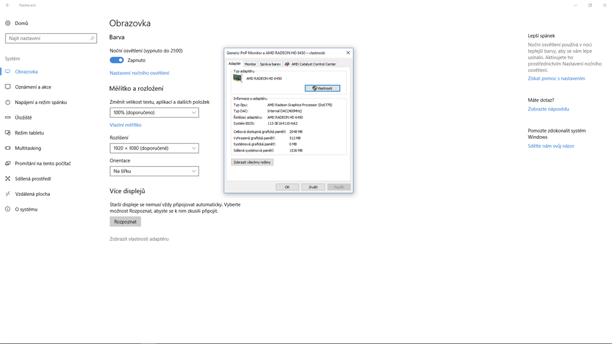Viewport: 612px width, 344px height.
Task: Open Režim tabletu via its icon
Action: pyautogui.click(x=8, y=133)
